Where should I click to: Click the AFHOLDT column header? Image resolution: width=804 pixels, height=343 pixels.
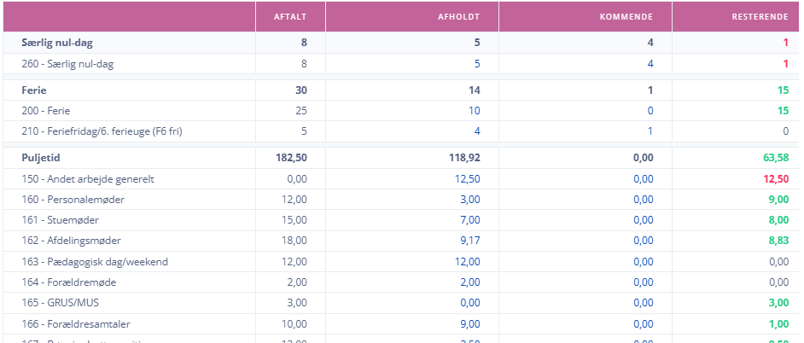tap(458, 17)
